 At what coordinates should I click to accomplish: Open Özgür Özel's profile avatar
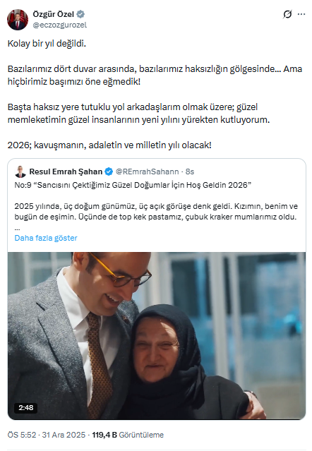(x=18, y=20)
